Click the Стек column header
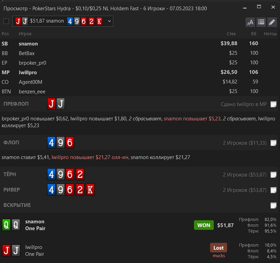The height and width of the screenshot is (263, 280). 231,34
